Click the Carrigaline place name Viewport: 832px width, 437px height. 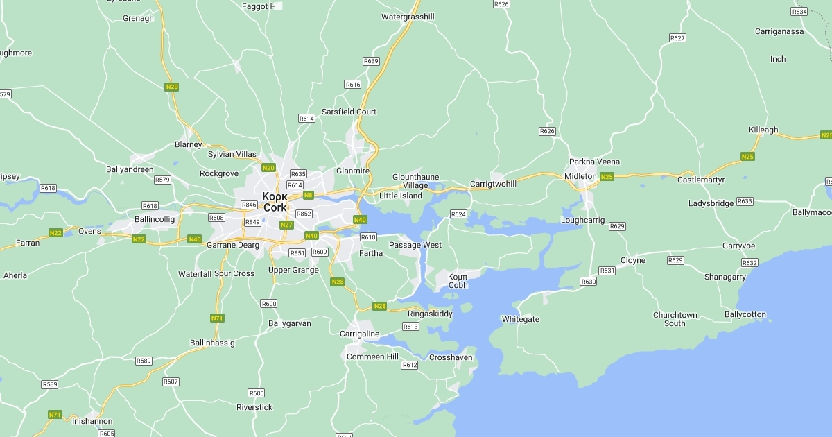pyautogui.click(x=360, y=334)
